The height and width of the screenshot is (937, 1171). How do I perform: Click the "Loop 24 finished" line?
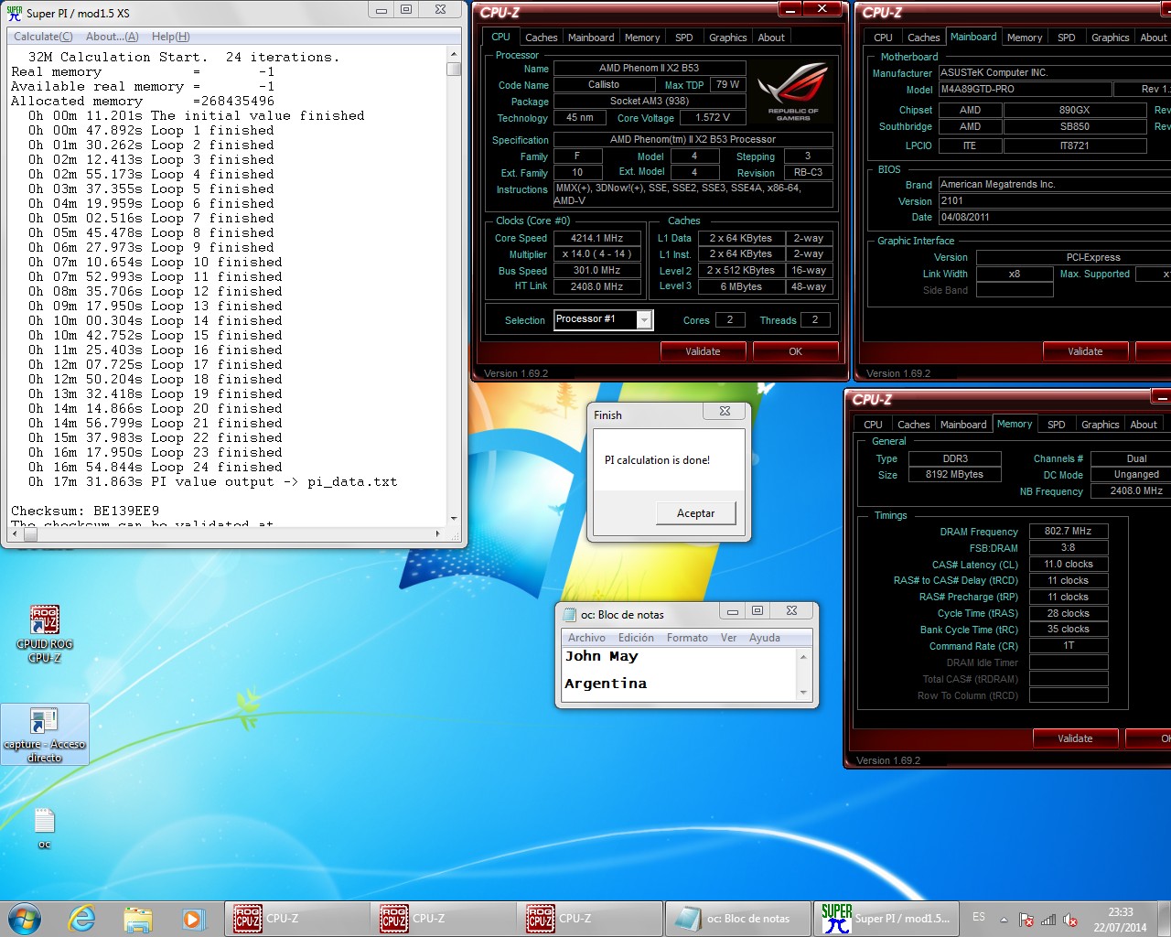click(x=155, y=467)
